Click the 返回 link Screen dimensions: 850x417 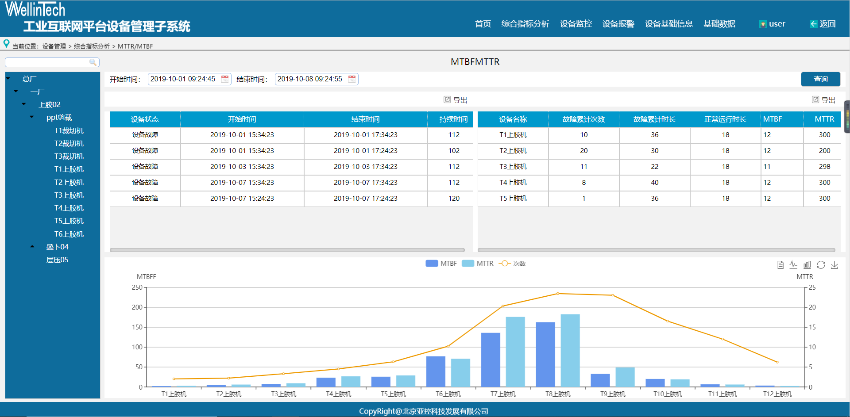tap(827, 24)
